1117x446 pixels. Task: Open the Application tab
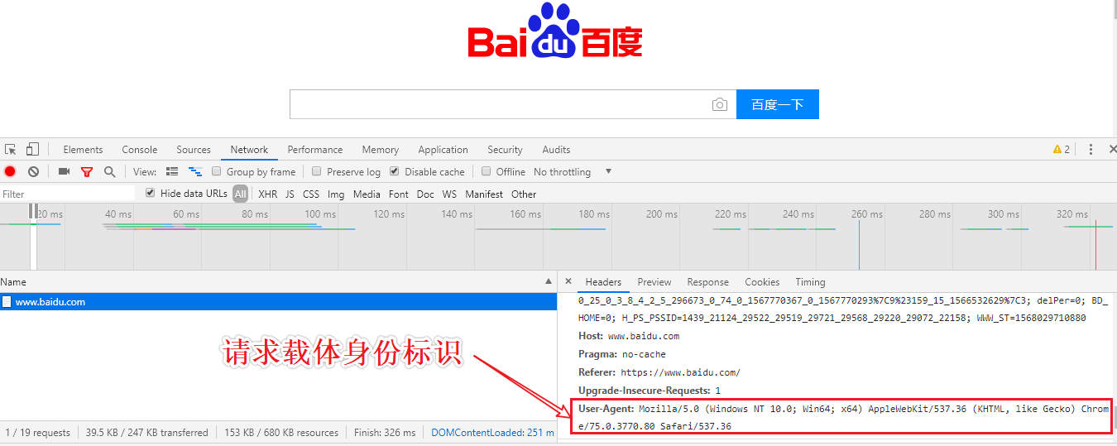click(x=443, y=150)
